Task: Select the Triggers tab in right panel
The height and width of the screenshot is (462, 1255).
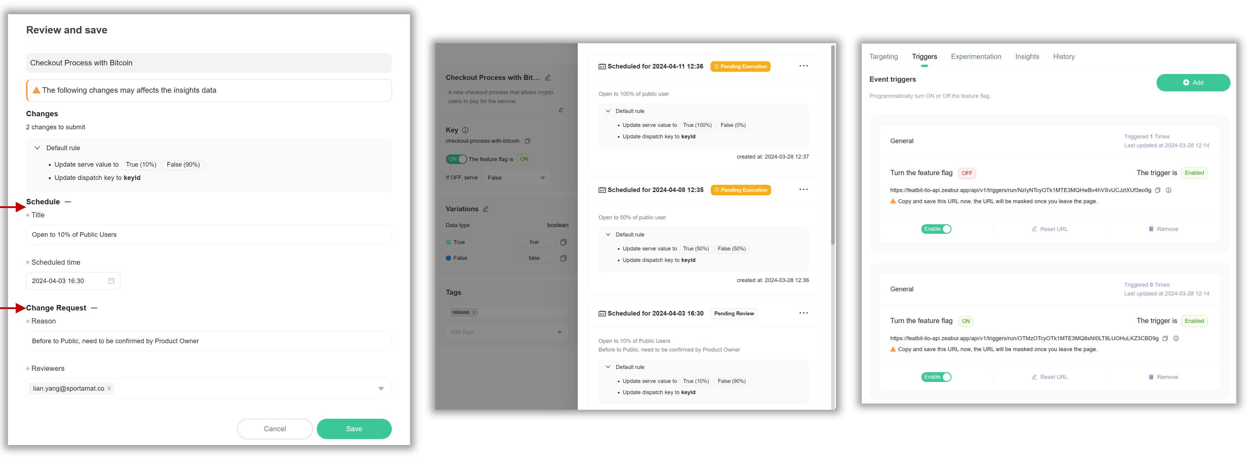Action: (x=924, y=56)
